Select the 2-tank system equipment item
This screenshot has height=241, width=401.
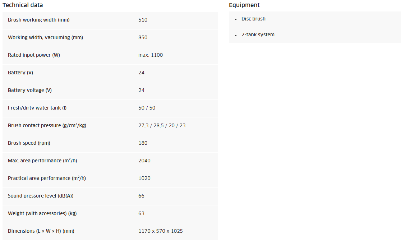click(x=258, y=34)
